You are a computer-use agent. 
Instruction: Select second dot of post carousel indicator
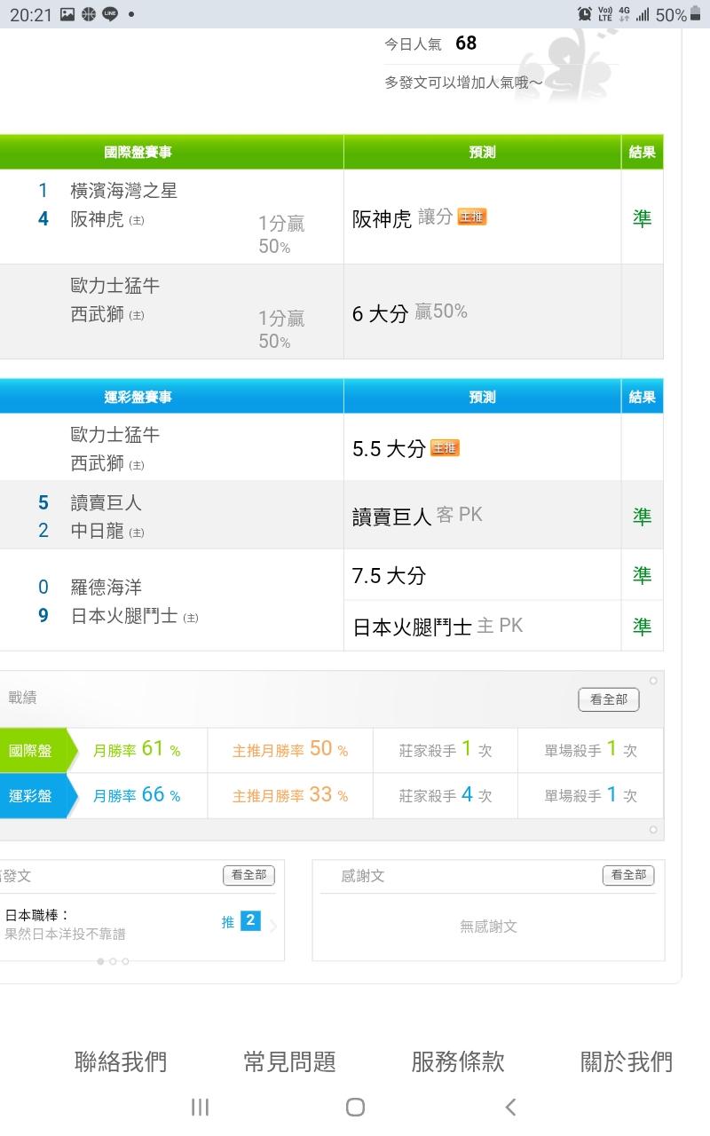point(113,961)
